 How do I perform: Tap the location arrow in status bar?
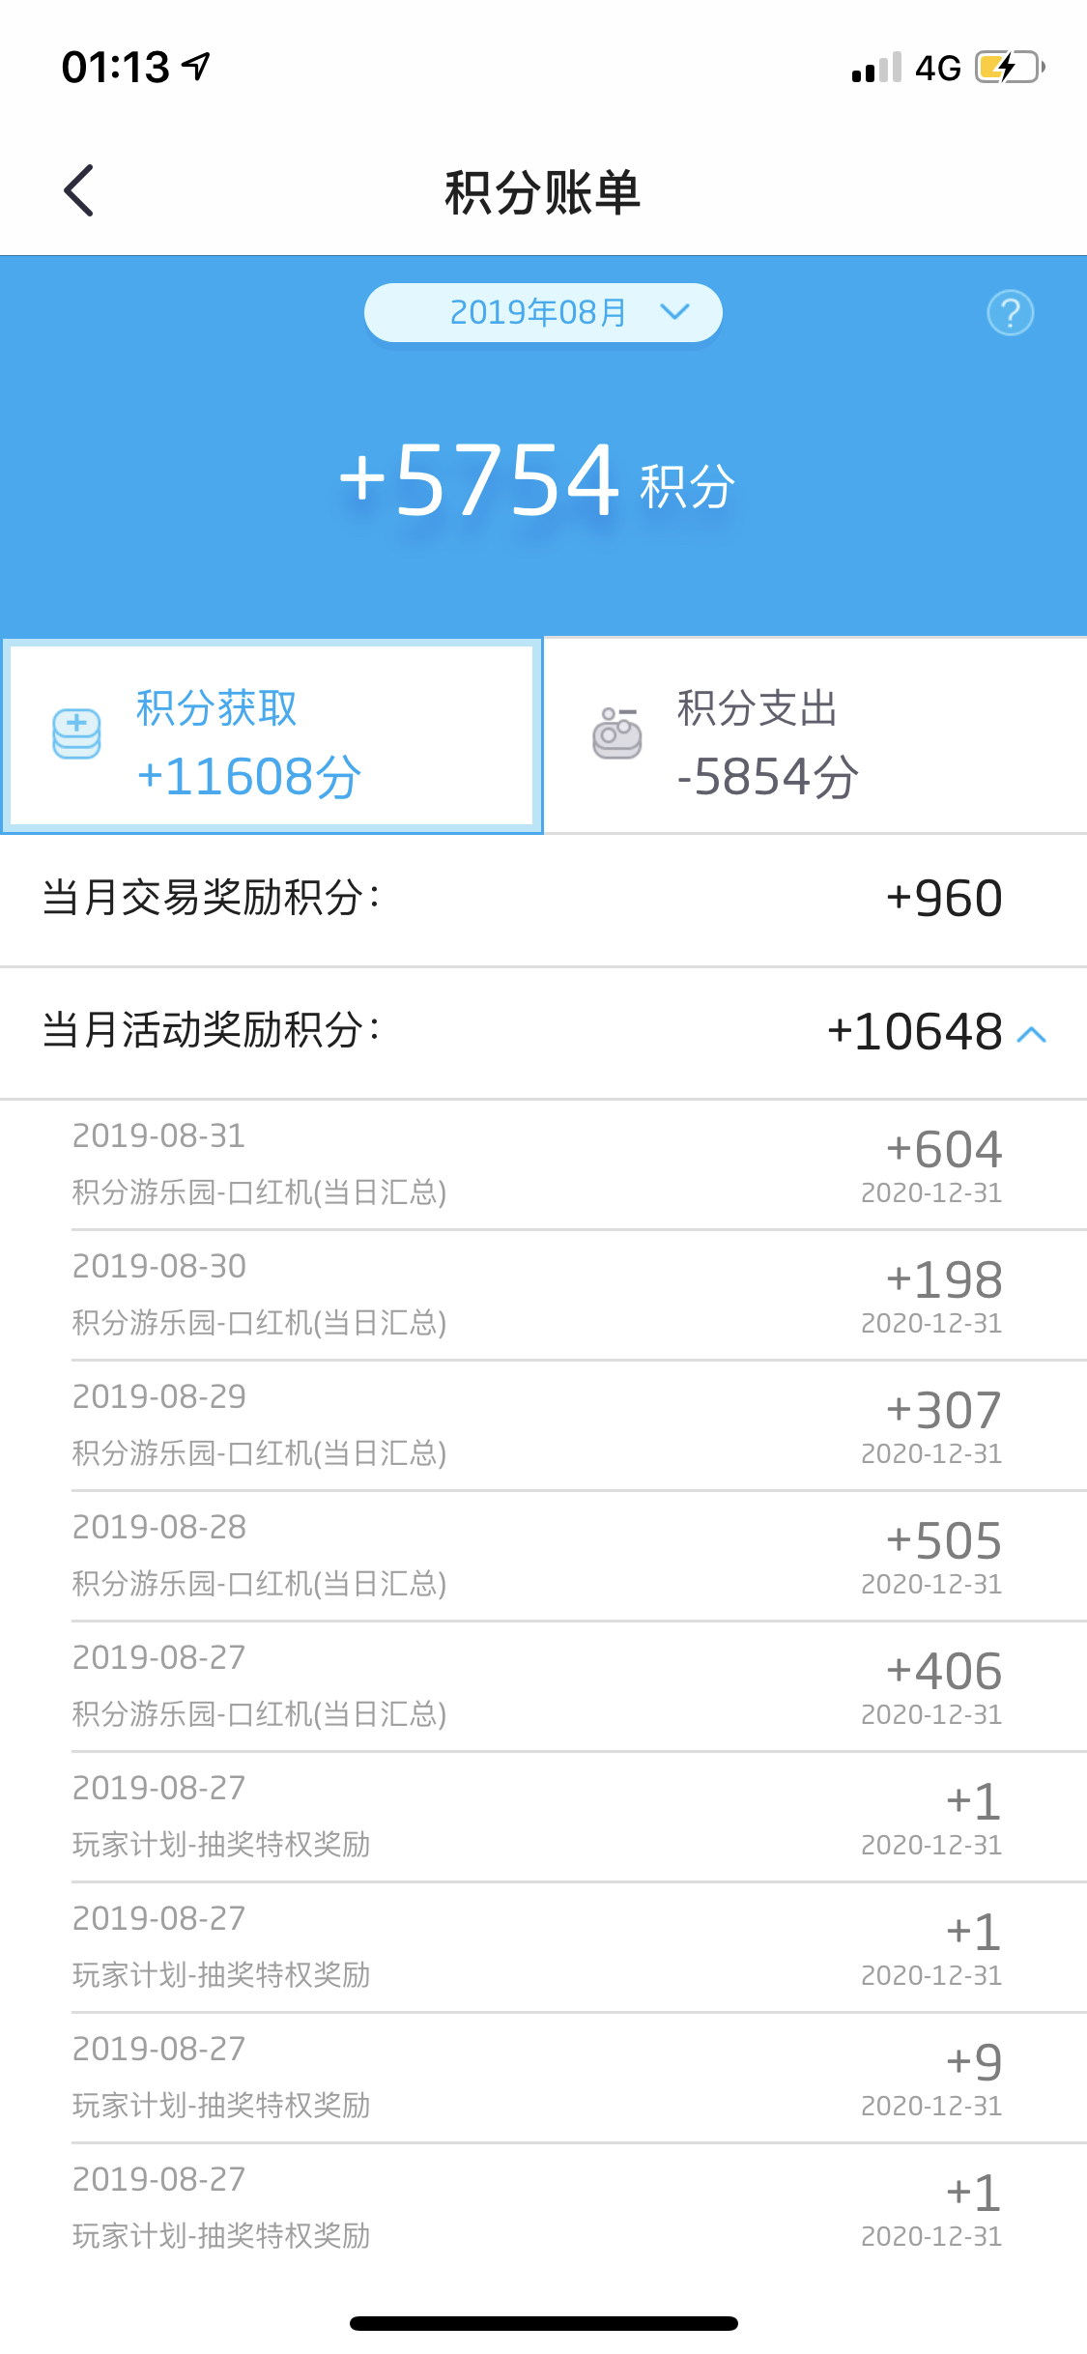(x=196, y=66)
